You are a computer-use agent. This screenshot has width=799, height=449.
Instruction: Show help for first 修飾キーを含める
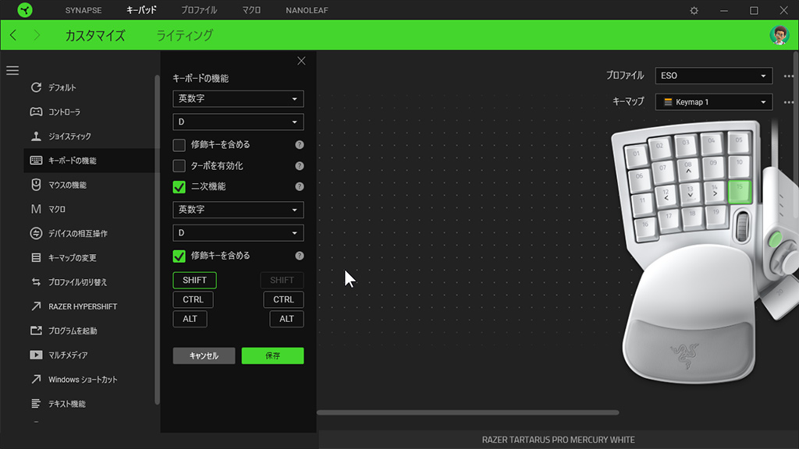(299, 145)
